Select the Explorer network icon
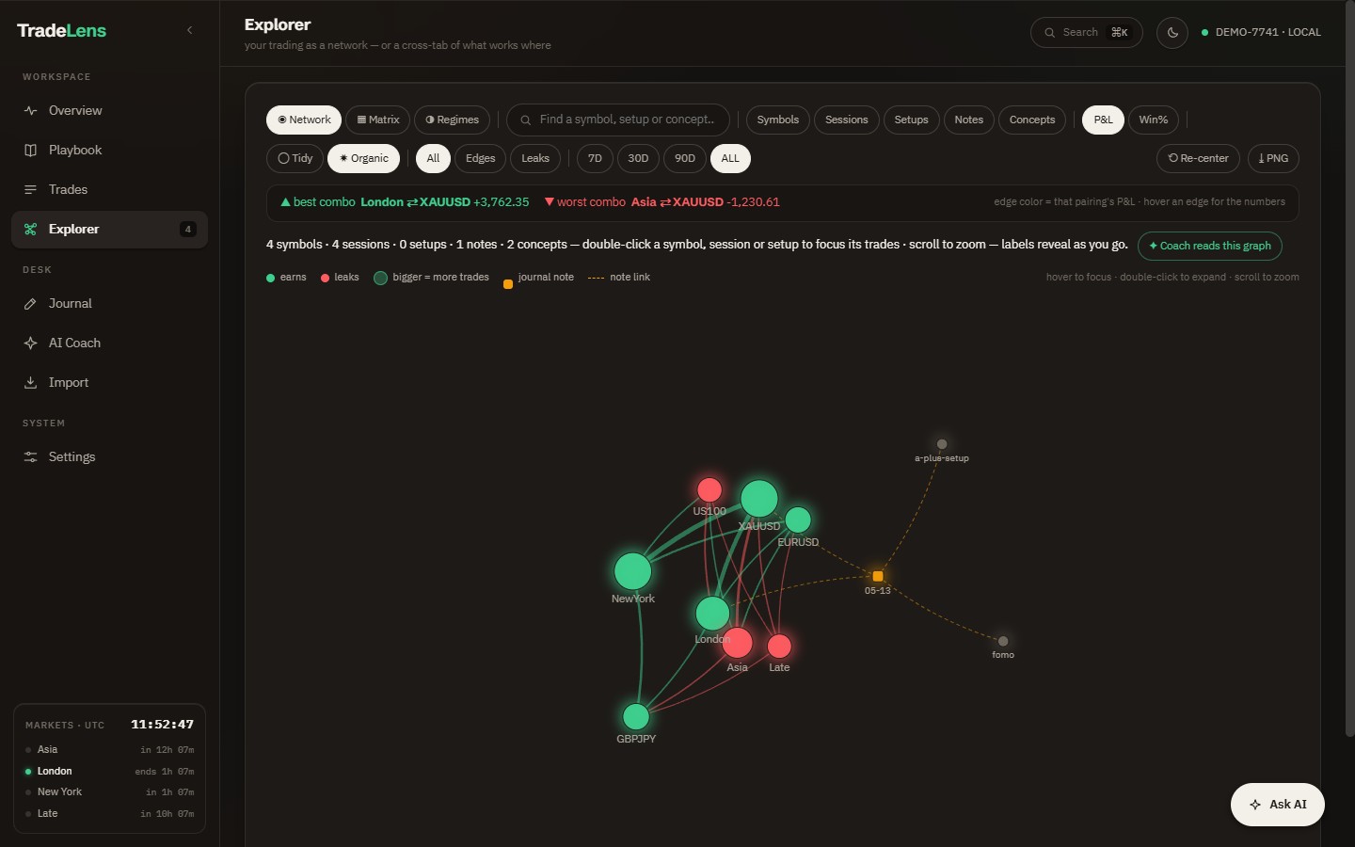Screen dimensions: 1355x847 (x=30, y=229)
